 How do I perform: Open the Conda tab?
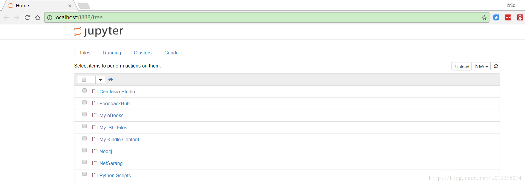[x=172, y=53]
